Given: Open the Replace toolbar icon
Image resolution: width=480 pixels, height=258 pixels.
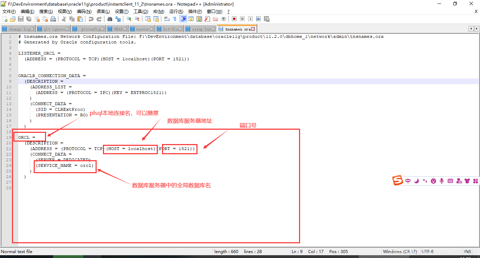Looking at the screenshot, I should pos(118,19).
